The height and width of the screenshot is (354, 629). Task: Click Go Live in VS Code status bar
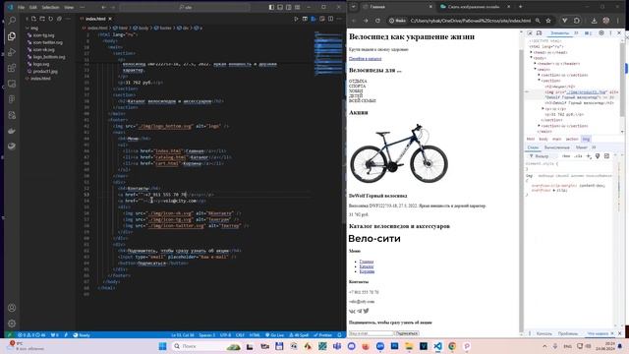tap(275, 334)
